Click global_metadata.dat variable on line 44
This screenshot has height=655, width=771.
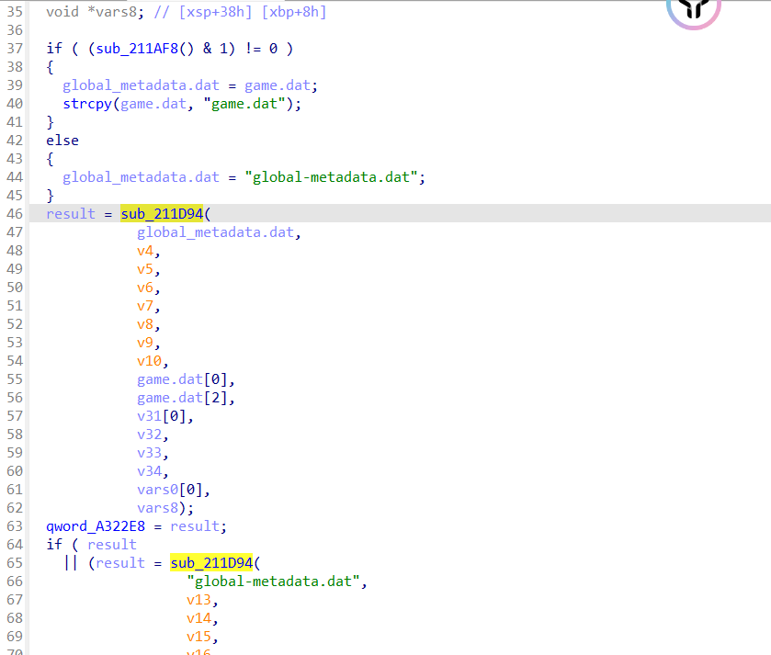click(141, 177)
